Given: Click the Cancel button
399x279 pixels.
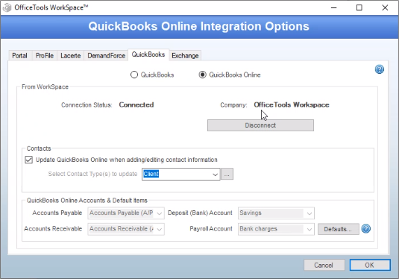Looking at the screenshot, I should [324, 265].
